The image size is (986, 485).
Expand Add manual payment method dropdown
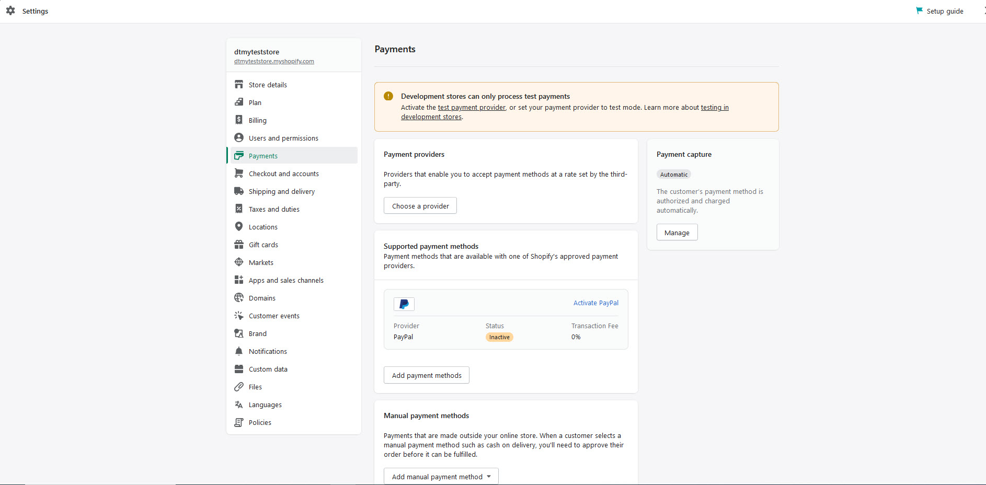click(x=441, y=477)
